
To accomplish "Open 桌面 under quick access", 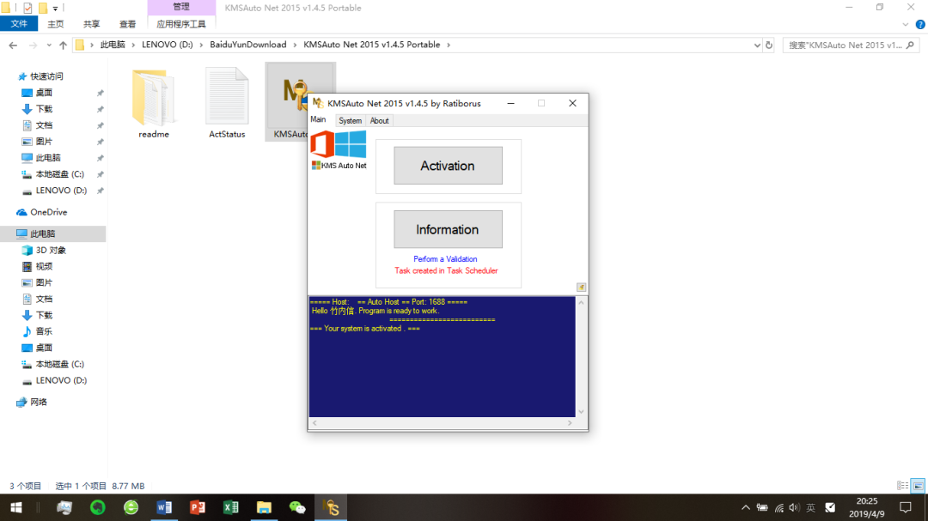I will pos(44,93).
